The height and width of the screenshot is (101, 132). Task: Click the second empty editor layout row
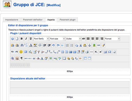click(x=70, y=91)
